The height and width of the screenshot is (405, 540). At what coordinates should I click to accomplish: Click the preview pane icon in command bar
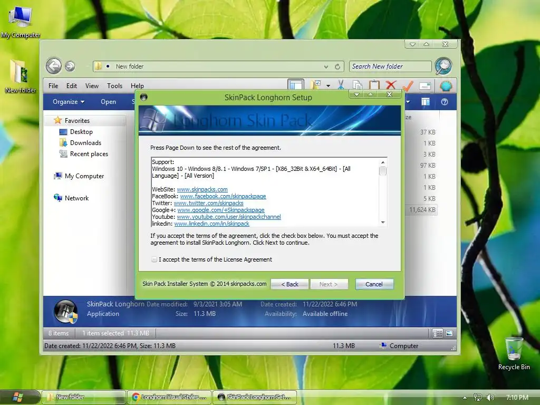[426, 102]
